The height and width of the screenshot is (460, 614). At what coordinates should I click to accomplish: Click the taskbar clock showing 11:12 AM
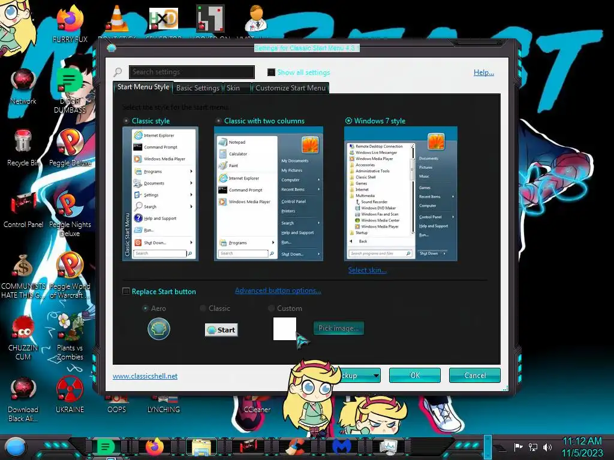[582, 447]
